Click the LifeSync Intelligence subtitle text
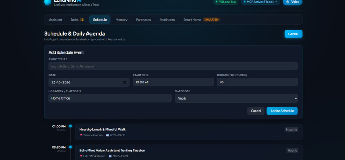 [x=77, y=5]
